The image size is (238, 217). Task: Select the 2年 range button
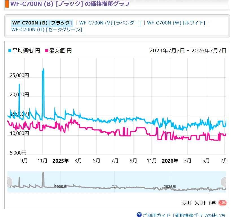[222, 203]
